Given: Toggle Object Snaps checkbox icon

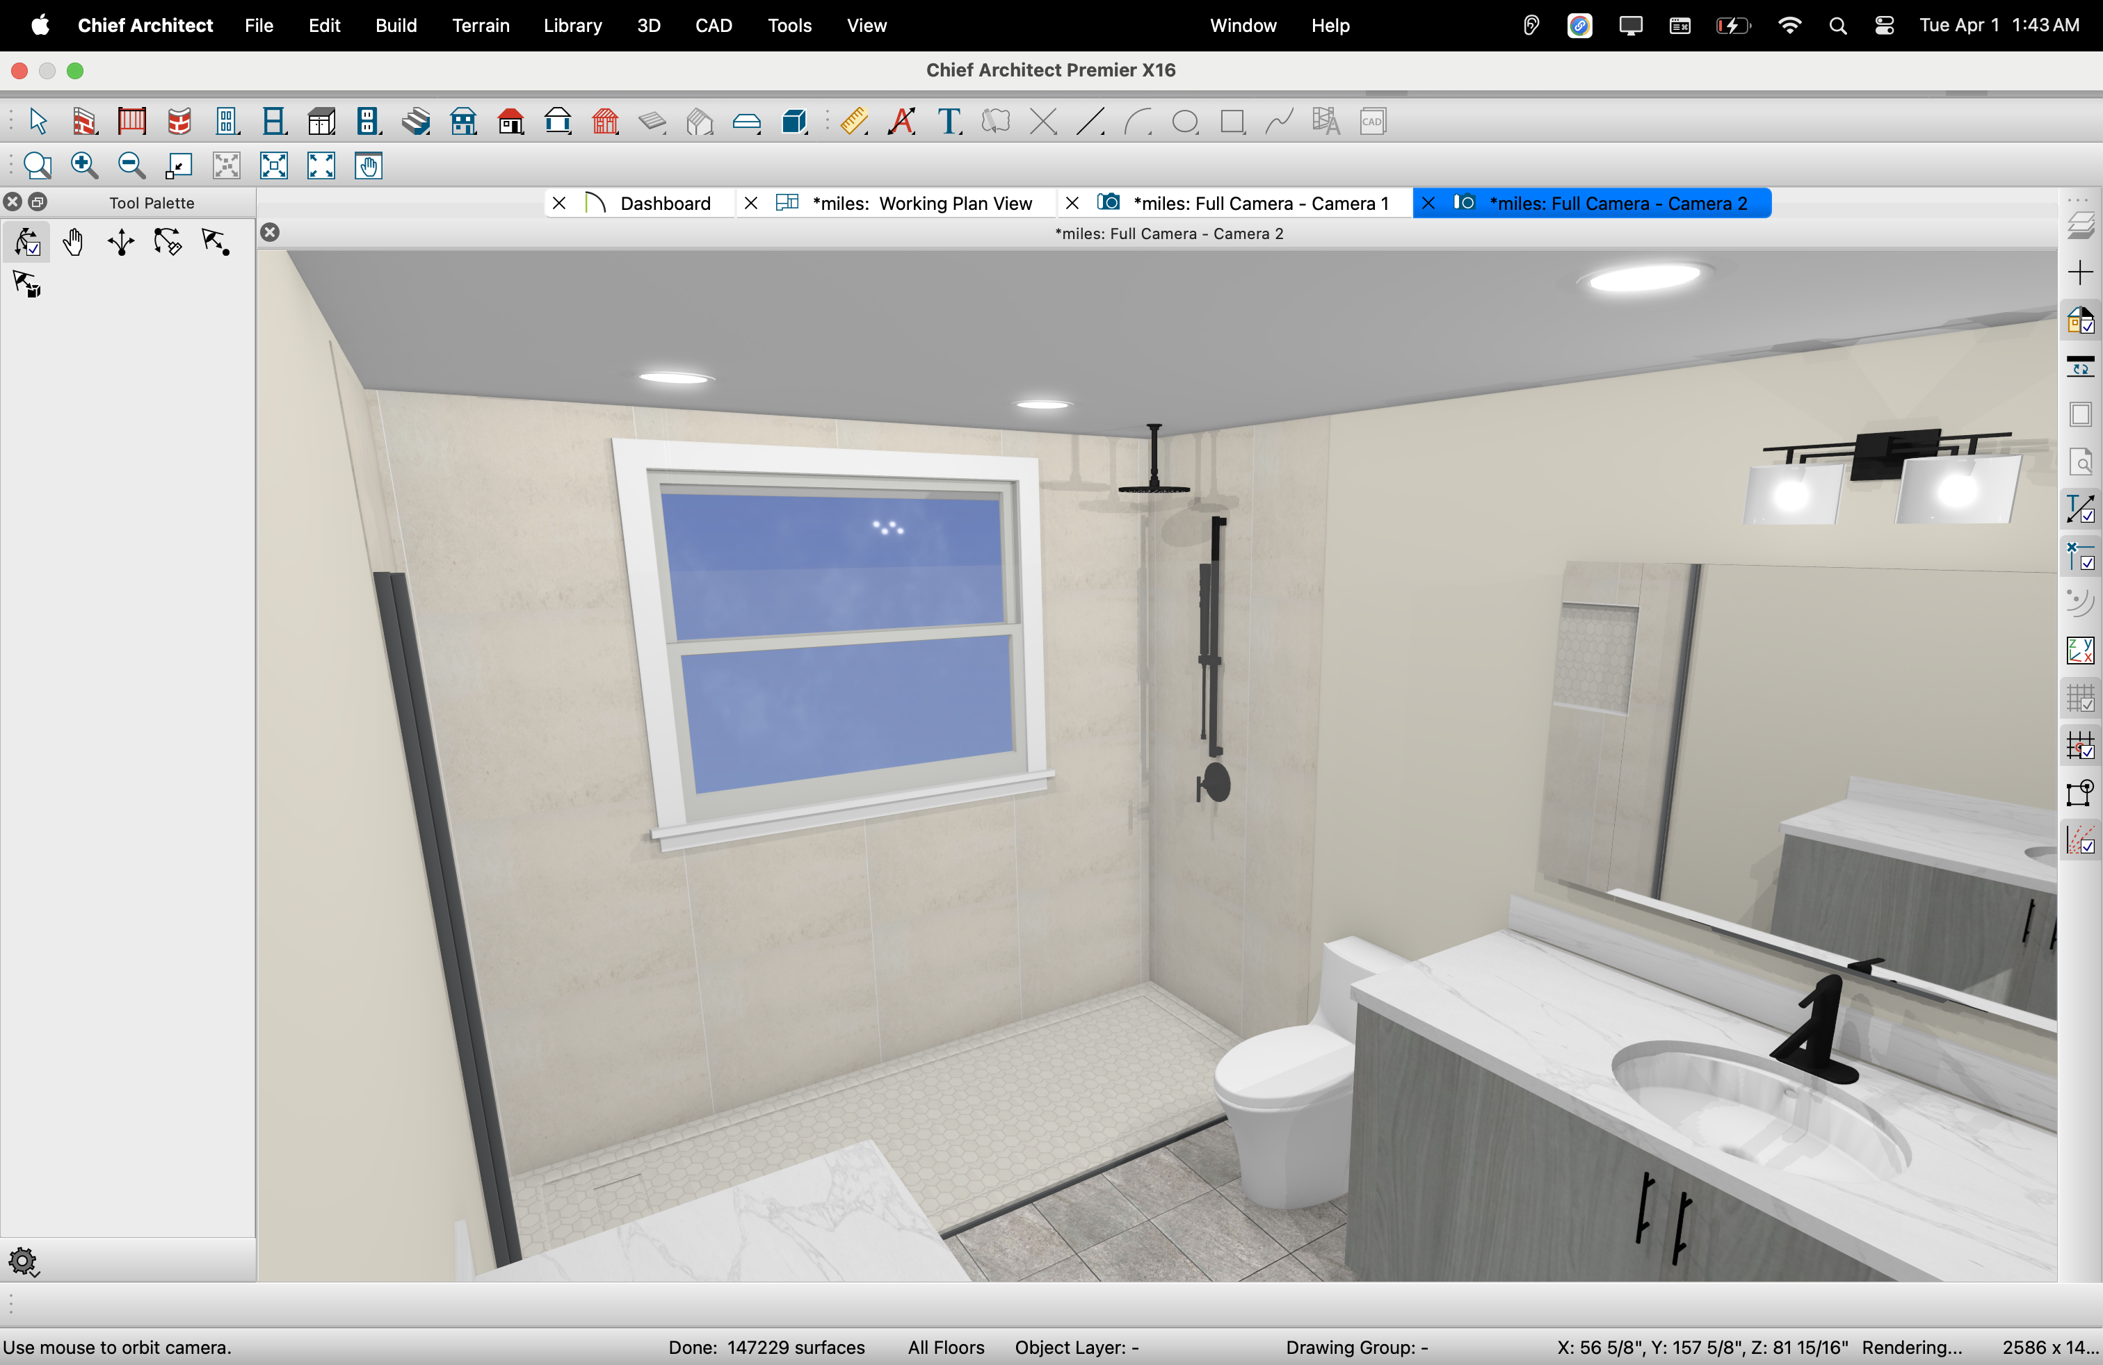Looking at the screenshot, I should coord(2081,557).
